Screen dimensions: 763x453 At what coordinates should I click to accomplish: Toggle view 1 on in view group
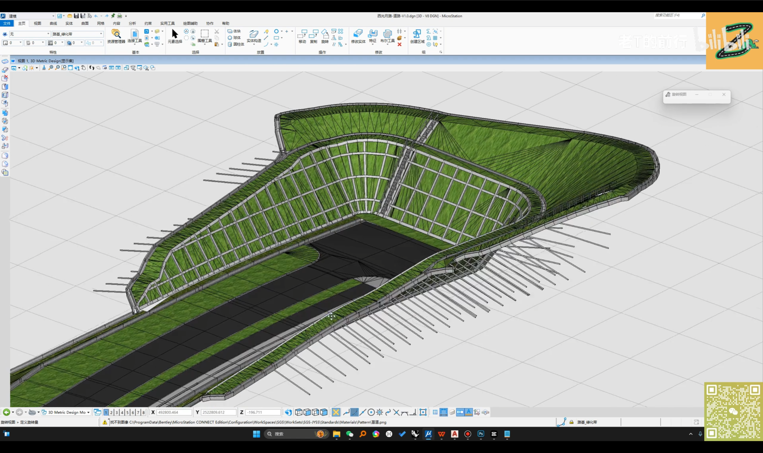[106, 413]
